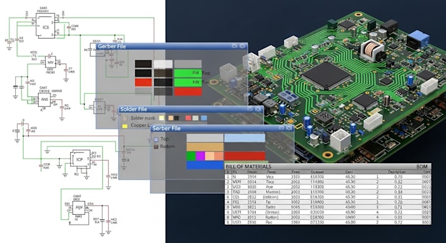Pick the tan swatch in Serber File

pos(205,147)
